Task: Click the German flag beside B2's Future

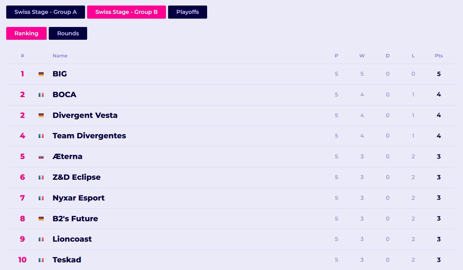Action: click(41, 219)
